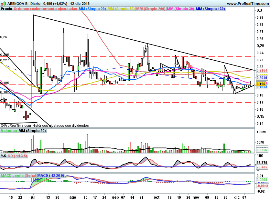Click the candlestick icon beside ABENGOA B
The width and height of the screenshot is (270, 200).
(4, 4)
